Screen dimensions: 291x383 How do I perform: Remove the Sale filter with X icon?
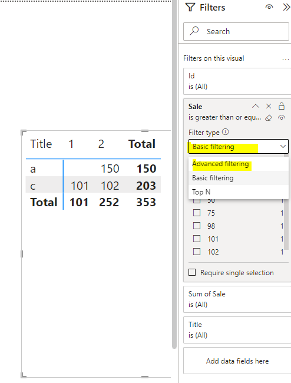tap(269, 106)
